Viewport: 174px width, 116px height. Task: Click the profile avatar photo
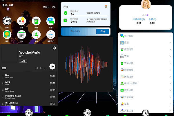146,4
